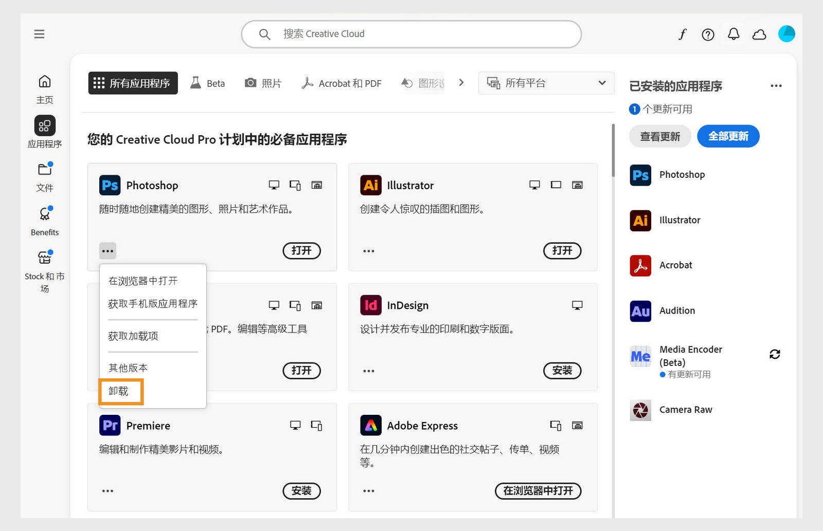
Task: Expand the 所有平台 platform dropdown
Action: (x=546, y=83)
